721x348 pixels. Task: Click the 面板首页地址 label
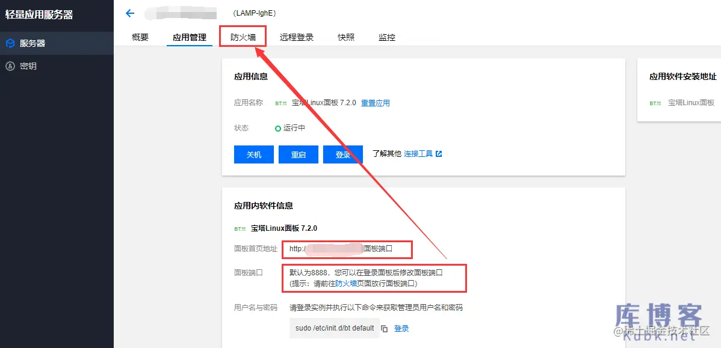256,249
